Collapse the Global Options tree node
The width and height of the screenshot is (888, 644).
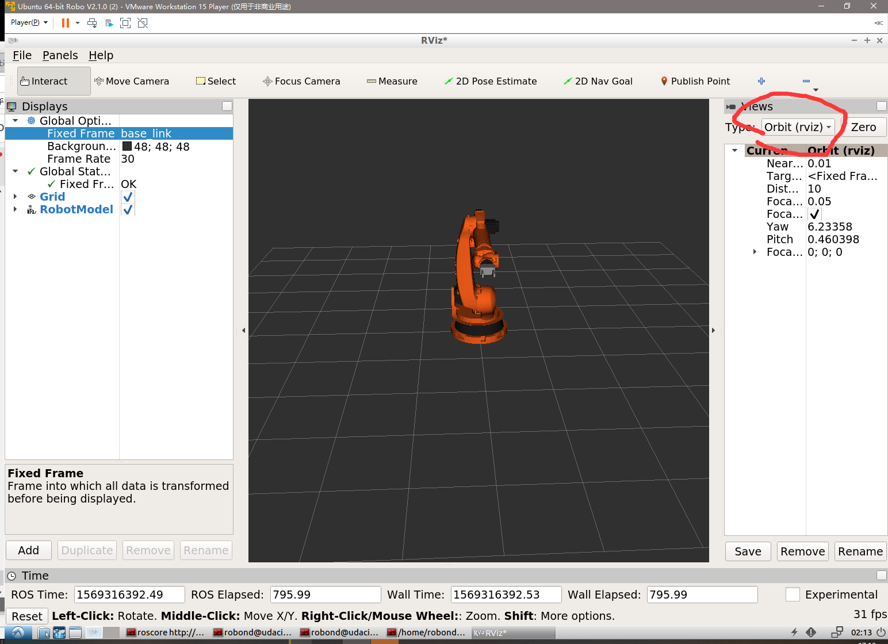tap(16, 121)
